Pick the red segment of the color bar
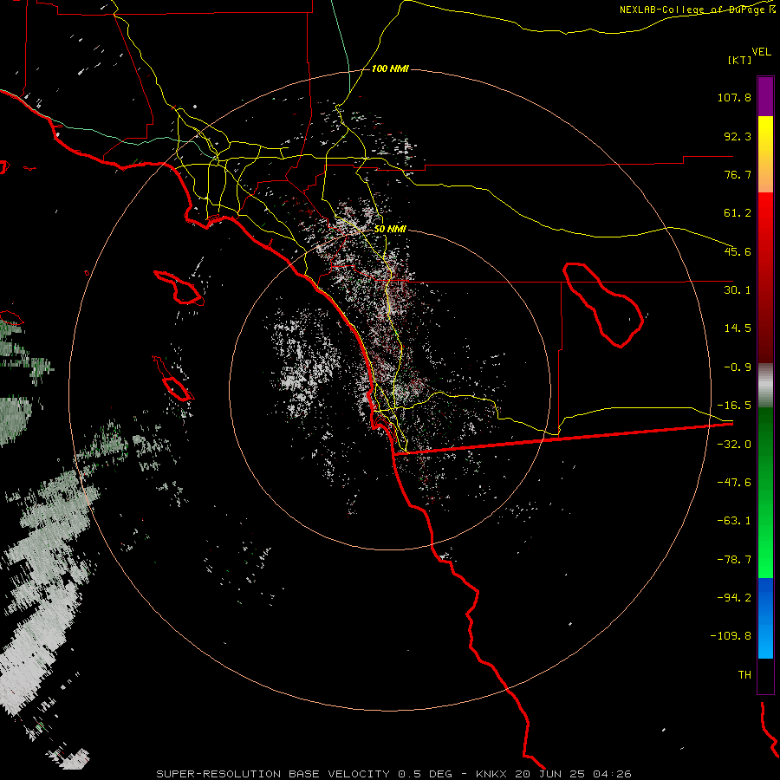780x780 pixels. point(765,277)
